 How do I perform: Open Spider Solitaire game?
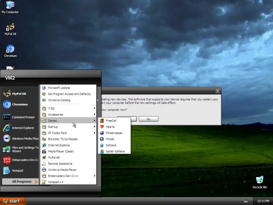(x=114, y=151)
